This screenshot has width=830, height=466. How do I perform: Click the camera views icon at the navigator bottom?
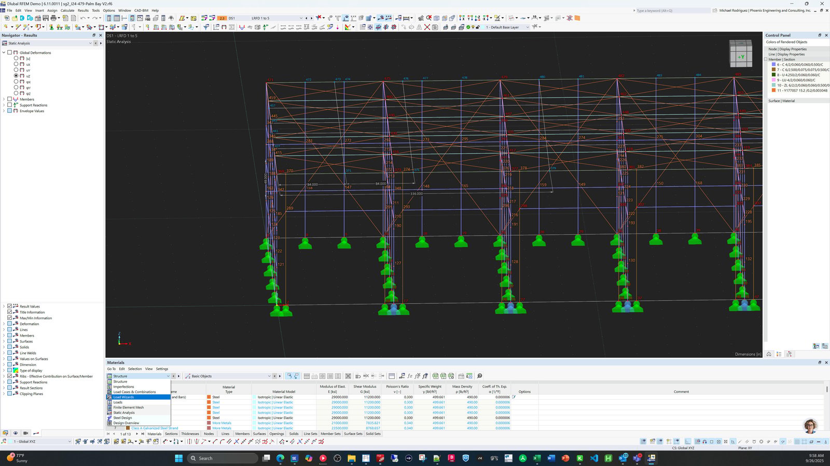tap(25, 433)
